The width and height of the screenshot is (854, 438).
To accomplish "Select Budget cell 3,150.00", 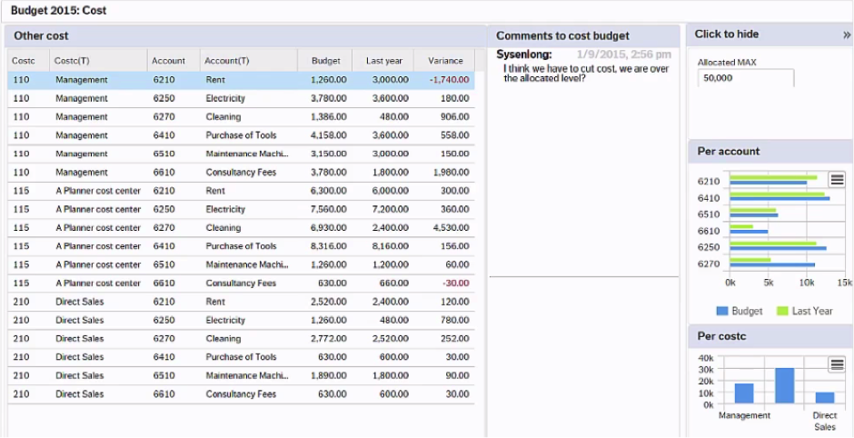I will (x=328, y=154).
